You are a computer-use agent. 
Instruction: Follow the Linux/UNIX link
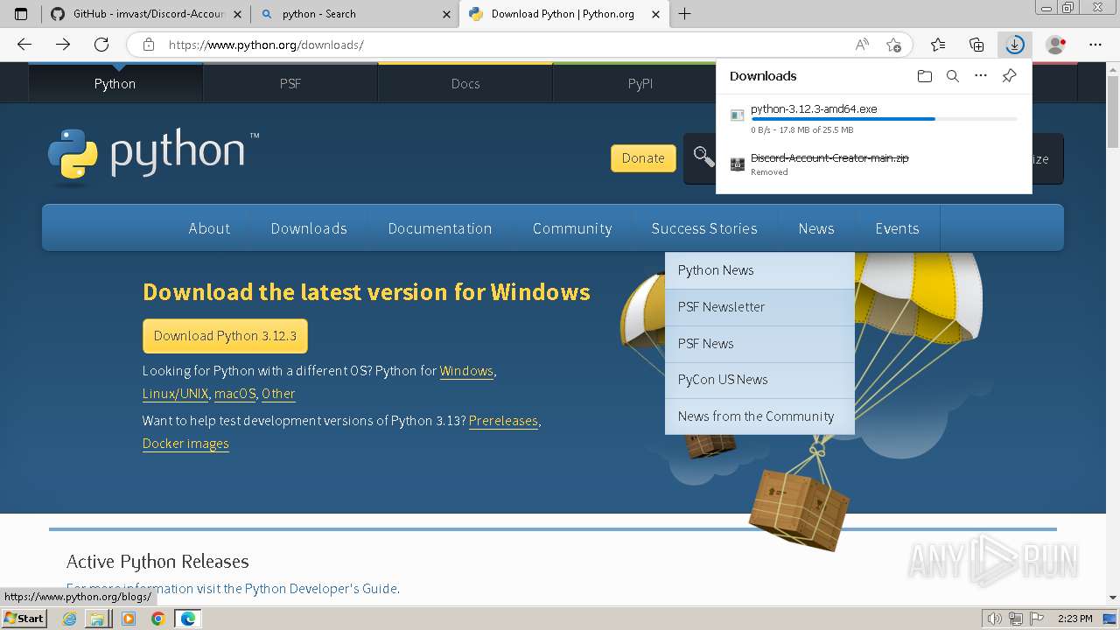click(175, 394)
